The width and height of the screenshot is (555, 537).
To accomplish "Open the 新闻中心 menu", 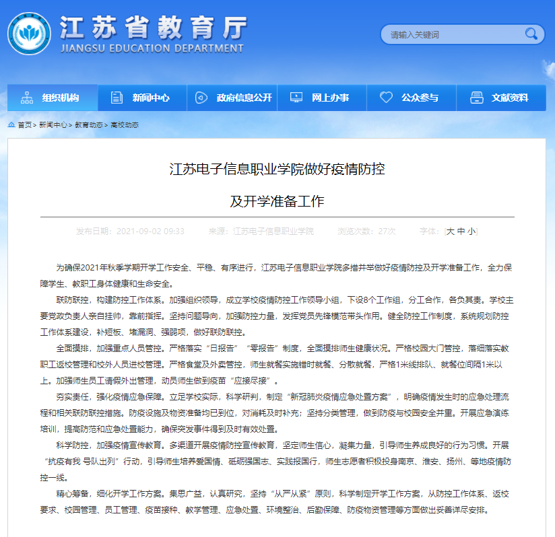I will (x=142, y=98).
